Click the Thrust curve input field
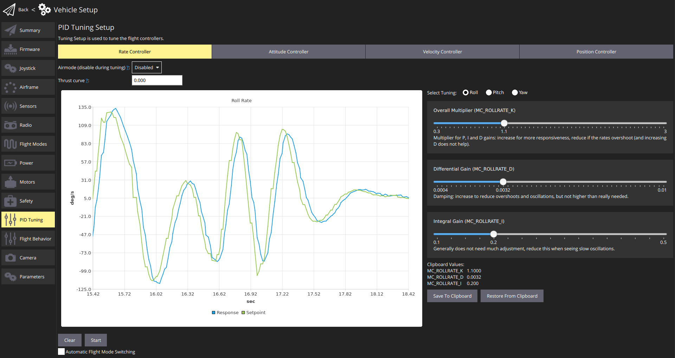Image resolution: width=675 pixels, height=358 pixels. pos(157,80)
